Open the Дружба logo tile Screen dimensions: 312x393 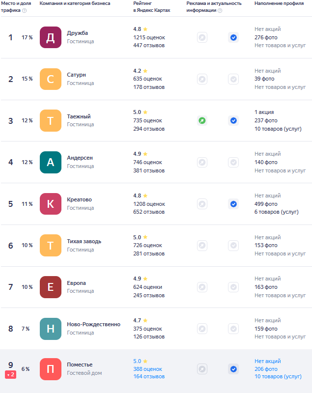pos(51,37)
